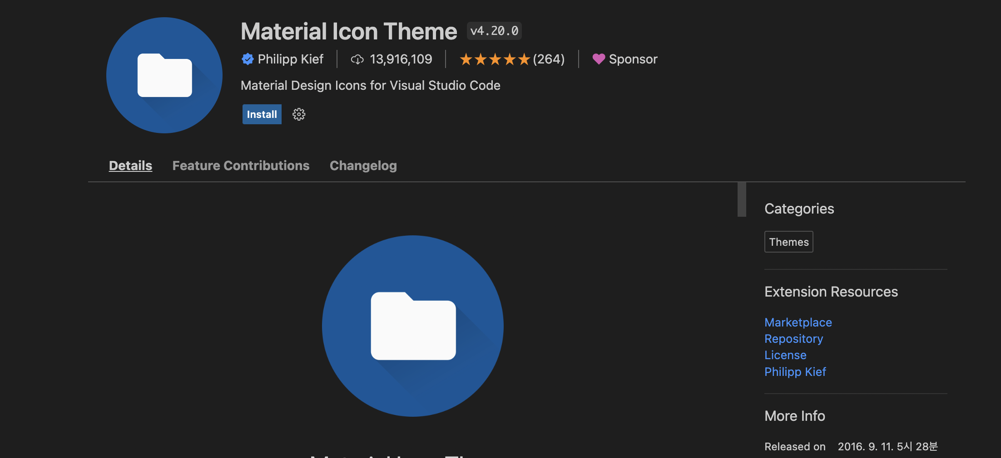The image size is (1001, 458).
Task: Open Philipp Kief link under Extension Resources
Action: coord(795,372)
